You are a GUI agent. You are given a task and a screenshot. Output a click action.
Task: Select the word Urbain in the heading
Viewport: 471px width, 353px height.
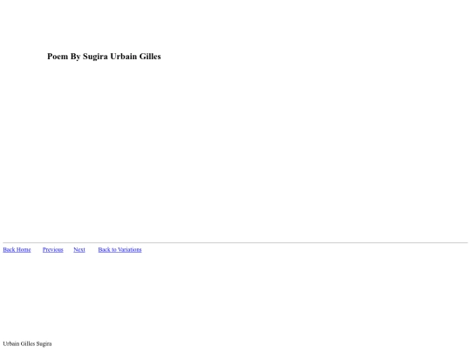coord(124,57)
